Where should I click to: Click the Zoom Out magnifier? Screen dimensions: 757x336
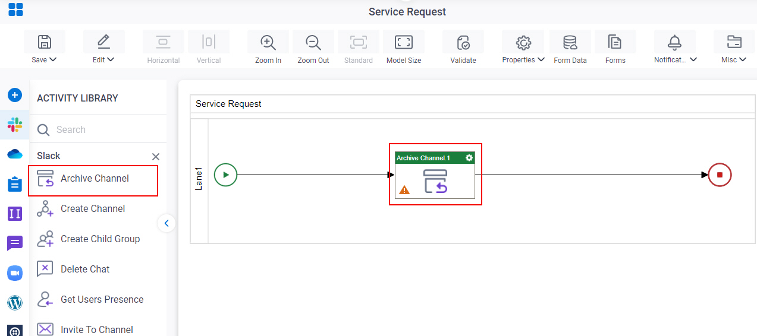pyautogui.click(x=313, y=42)
